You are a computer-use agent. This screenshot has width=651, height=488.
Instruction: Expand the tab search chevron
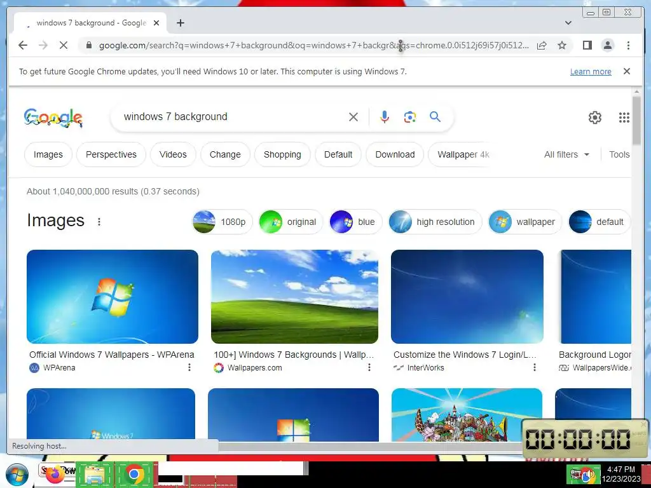click(568, 23)
